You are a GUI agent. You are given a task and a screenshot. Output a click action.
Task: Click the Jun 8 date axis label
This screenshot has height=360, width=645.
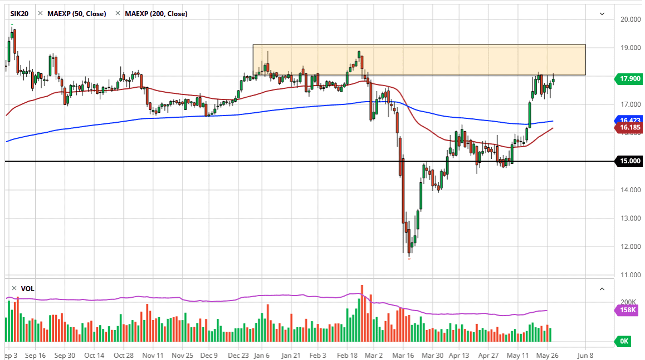tap(584, 355)
